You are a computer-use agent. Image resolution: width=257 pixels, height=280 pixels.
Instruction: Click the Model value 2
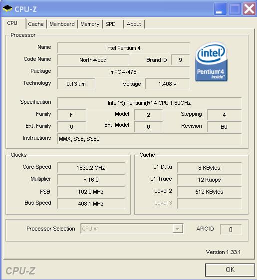tap(148, 115)
